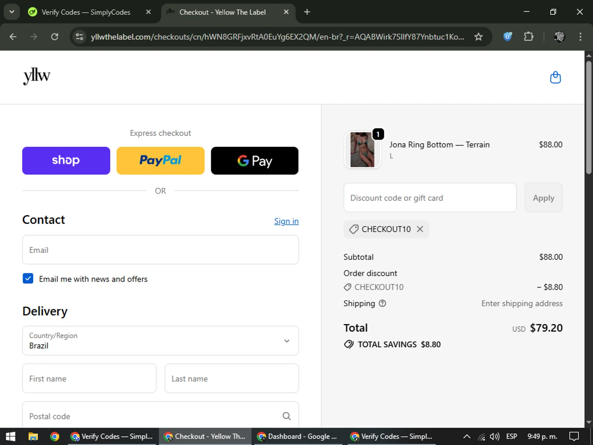
Task: Pay with the PayPal button
Action: click(161, 161)
